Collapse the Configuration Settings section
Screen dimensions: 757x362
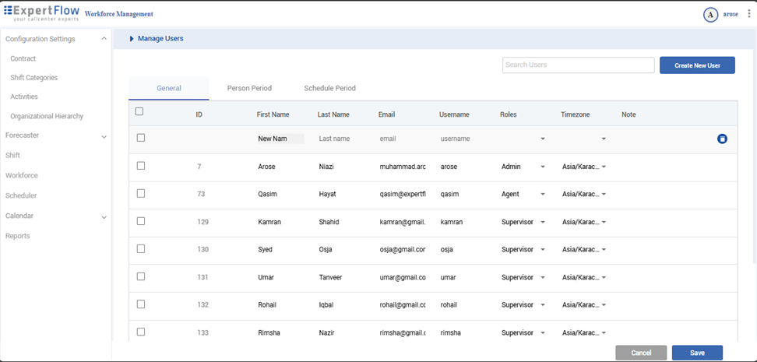coord(104,39)
